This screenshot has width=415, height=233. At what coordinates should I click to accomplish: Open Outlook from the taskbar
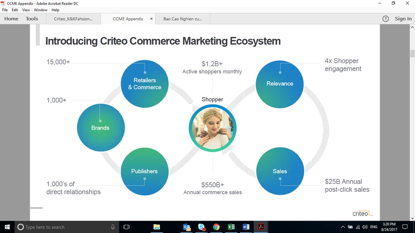click(187, 227)
